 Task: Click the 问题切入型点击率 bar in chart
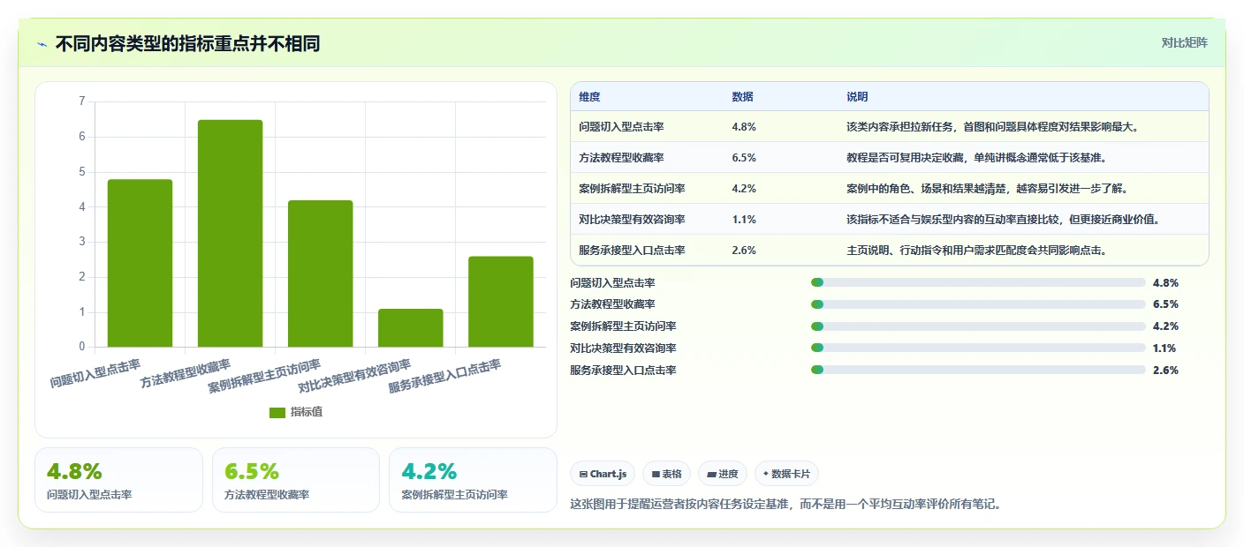pos(140,263)
